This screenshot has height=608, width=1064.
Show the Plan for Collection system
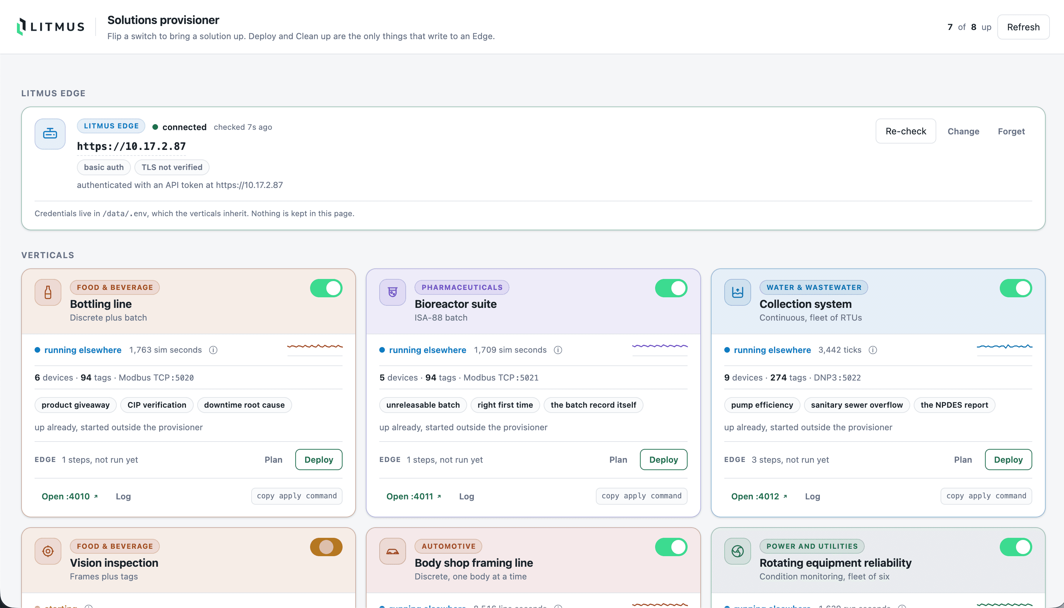[x=963, y=459]
